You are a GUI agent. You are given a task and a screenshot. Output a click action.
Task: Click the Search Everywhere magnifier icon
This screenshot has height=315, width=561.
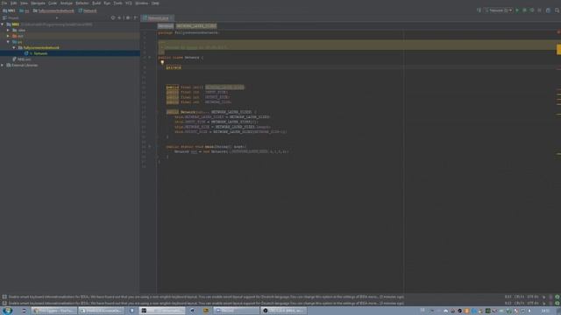(557, 10)
